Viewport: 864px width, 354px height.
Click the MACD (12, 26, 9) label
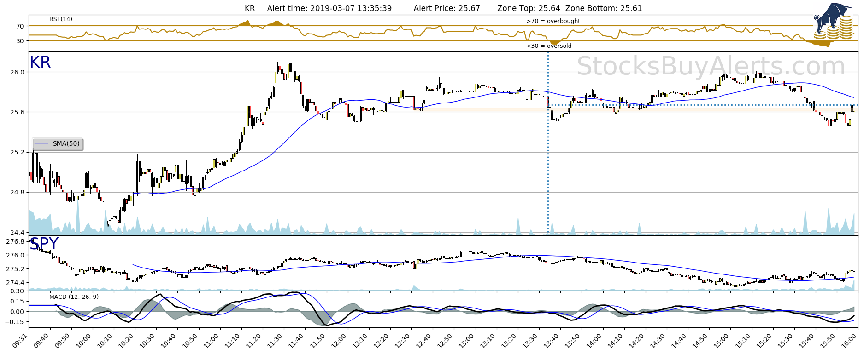[74, 297]
